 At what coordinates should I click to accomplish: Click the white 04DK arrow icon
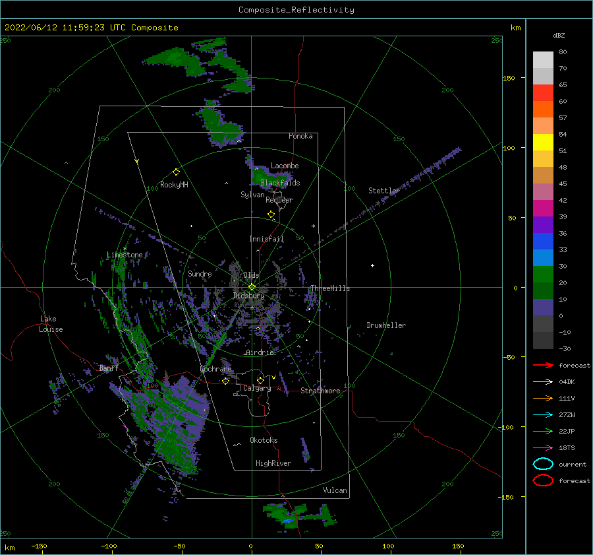[x=543, y=382]
